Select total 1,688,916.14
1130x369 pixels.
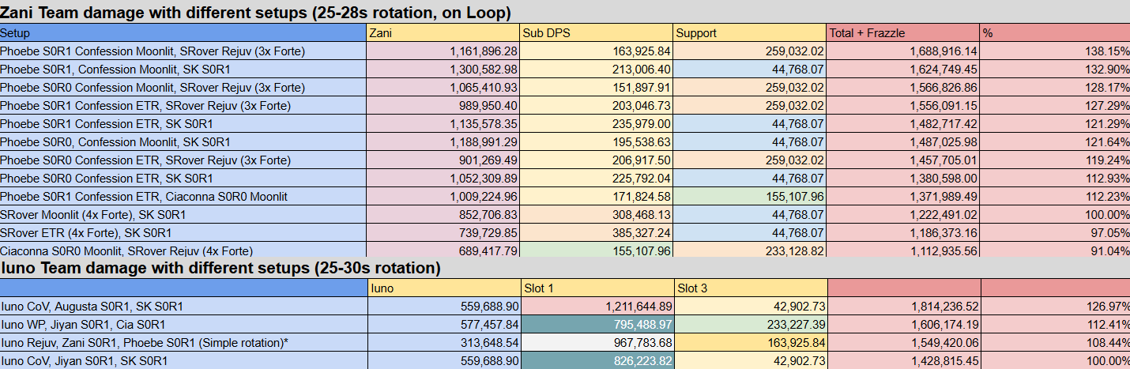[x=902, y=51]
